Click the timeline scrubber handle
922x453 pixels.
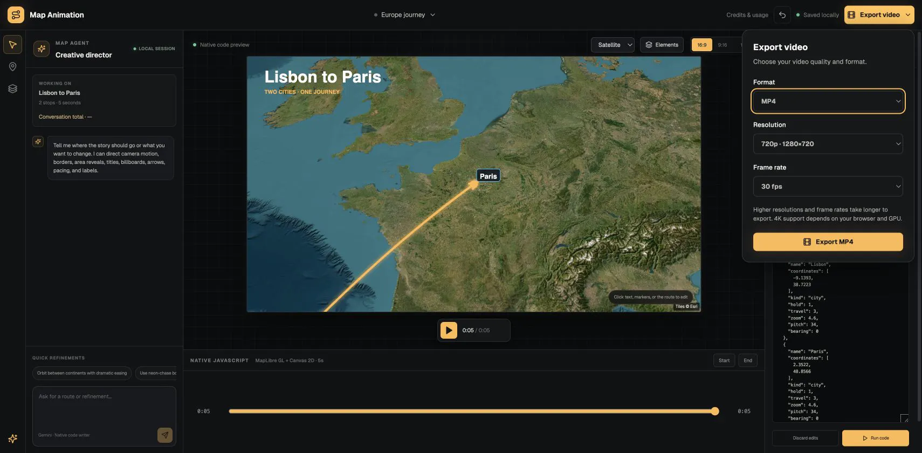coord(715,411)
